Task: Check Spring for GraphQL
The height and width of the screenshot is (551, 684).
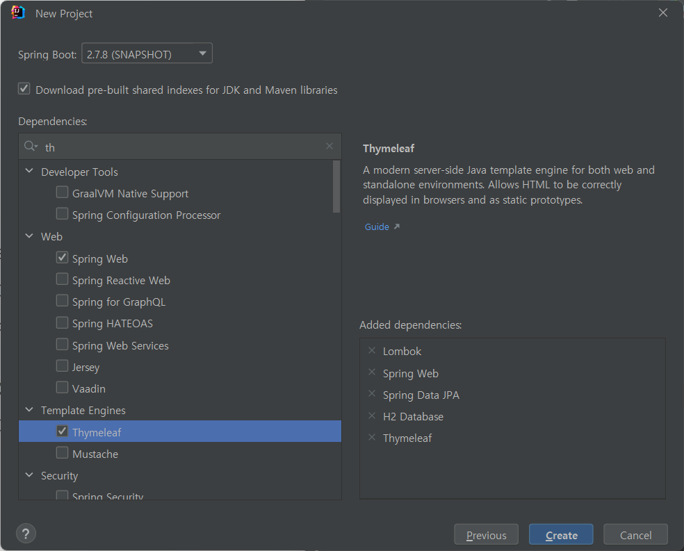Action: click(x=62, y=301)
